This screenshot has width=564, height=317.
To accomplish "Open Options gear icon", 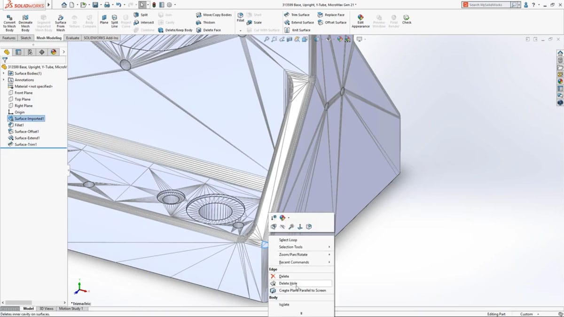I will (169, 5).
